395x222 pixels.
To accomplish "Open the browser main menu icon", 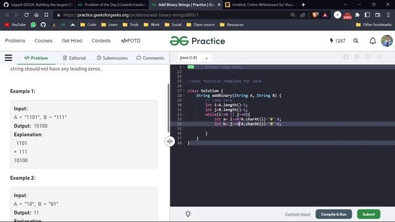I will coord(388,15).
